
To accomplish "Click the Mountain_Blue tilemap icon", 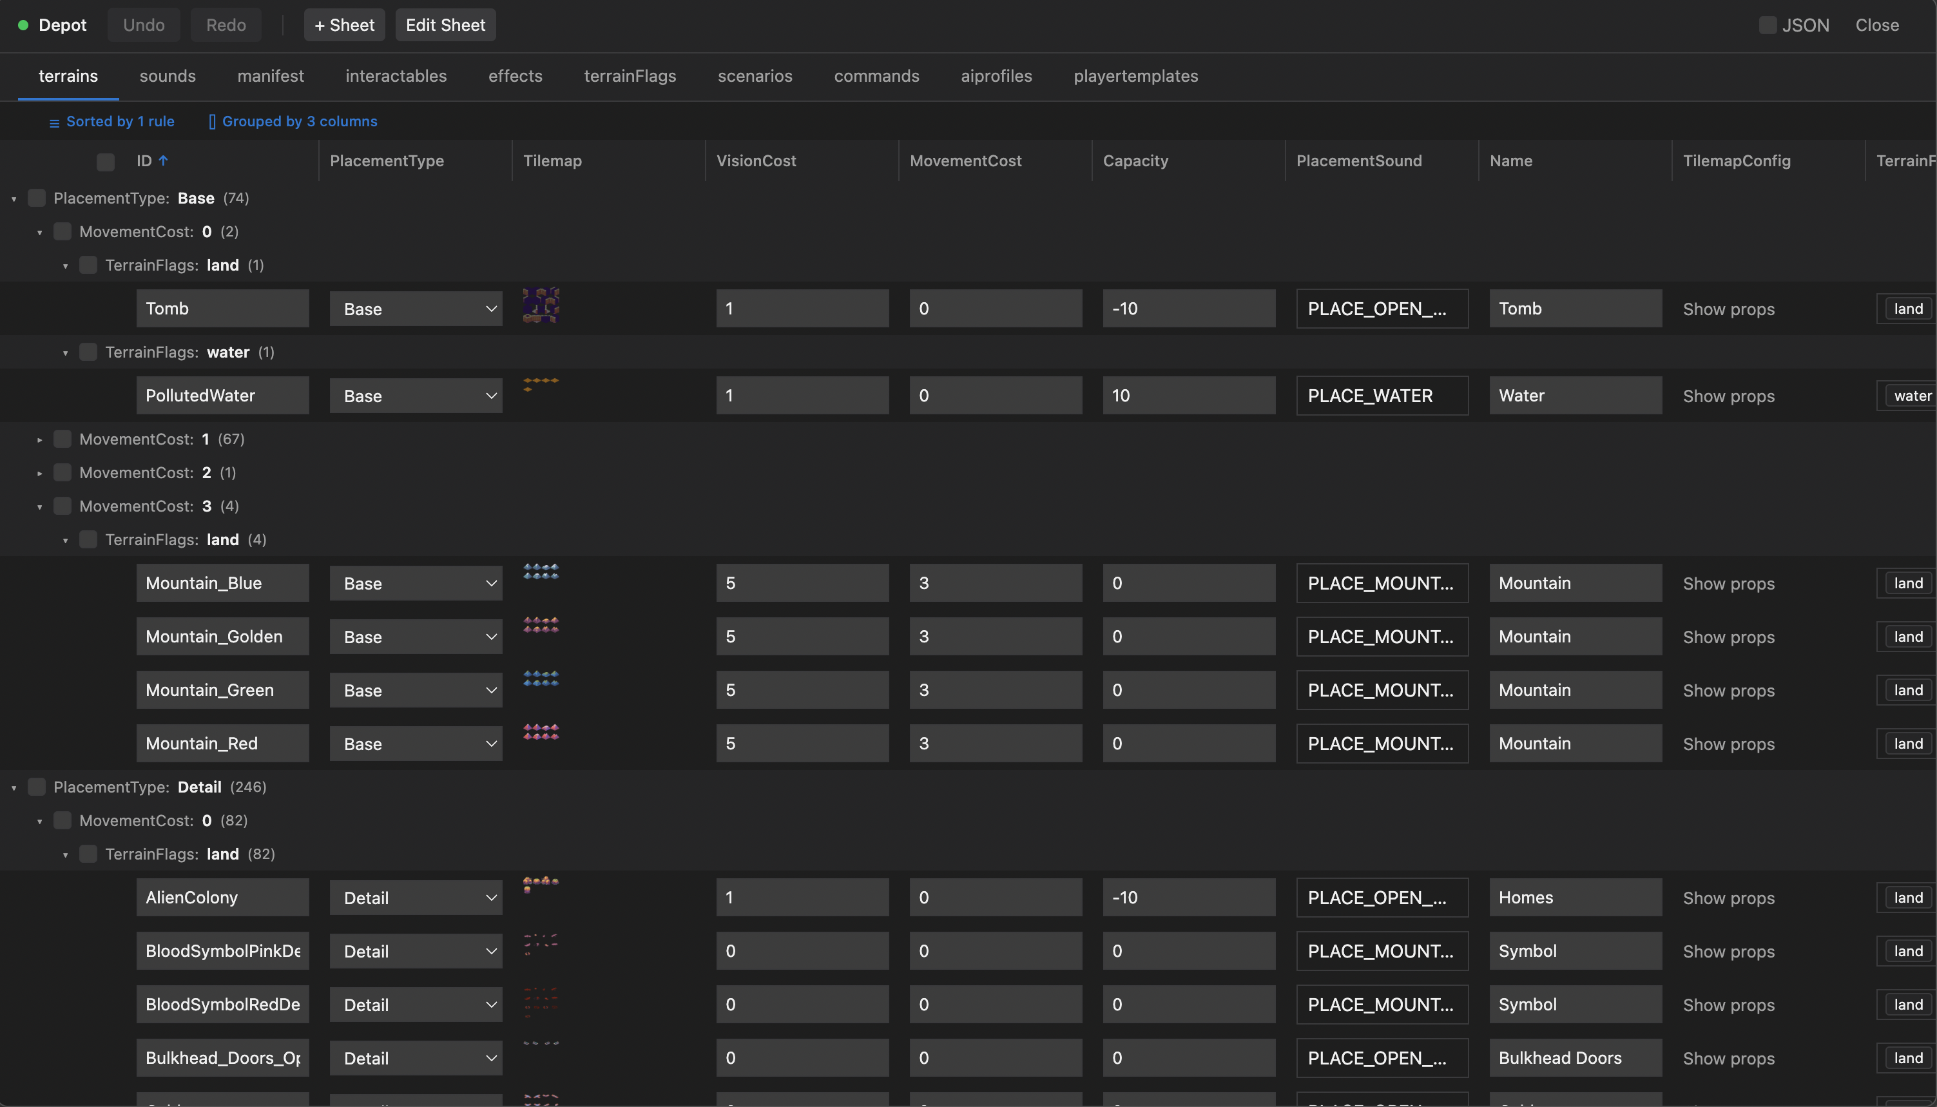I will [x=541, y=571].
